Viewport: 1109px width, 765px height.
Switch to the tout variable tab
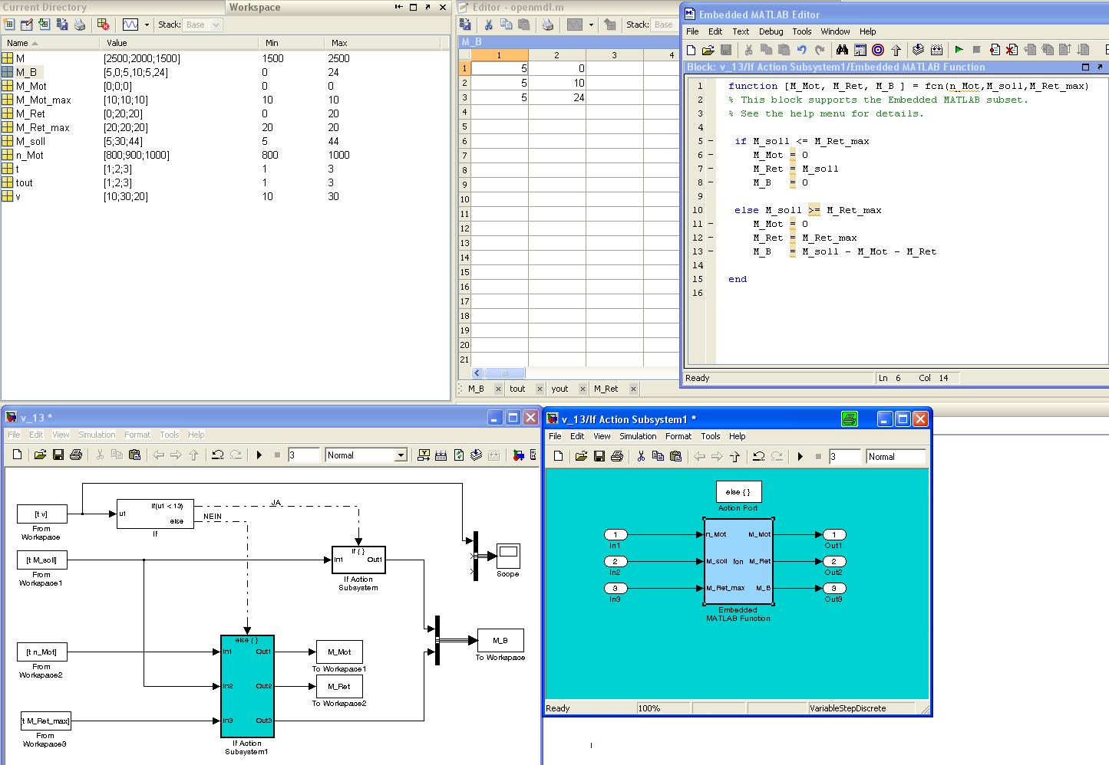(x=517, y=389)
